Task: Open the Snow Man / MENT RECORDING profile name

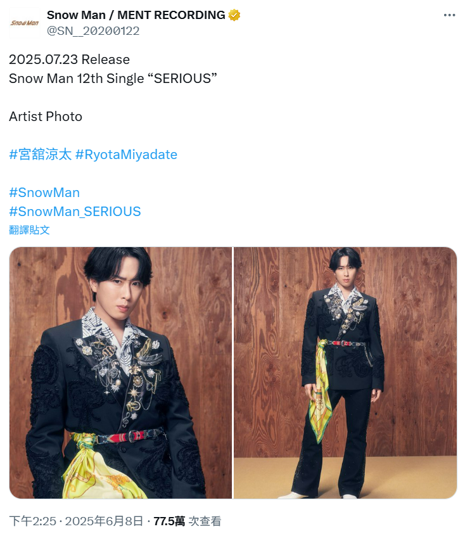Action: [x=136, y=15]
